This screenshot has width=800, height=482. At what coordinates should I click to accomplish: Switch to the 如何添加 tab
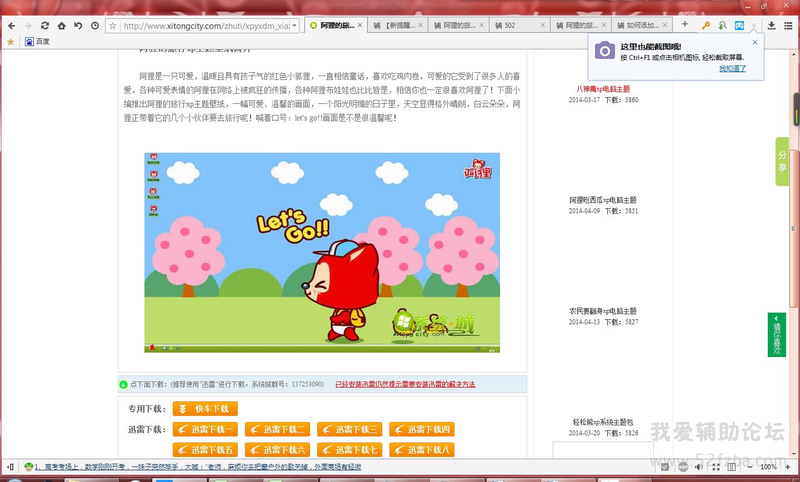[638, 26]
